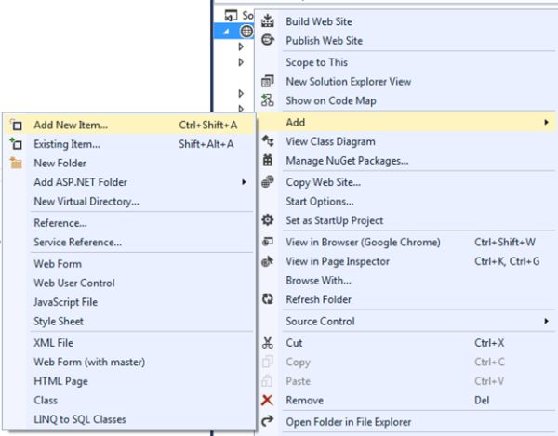
Task: Expand the Add submenu arrow
Action: 546,122
